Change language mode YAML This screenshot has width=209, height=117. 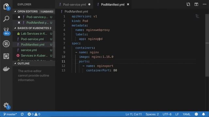pyautogui.click(x=186, y=114)
